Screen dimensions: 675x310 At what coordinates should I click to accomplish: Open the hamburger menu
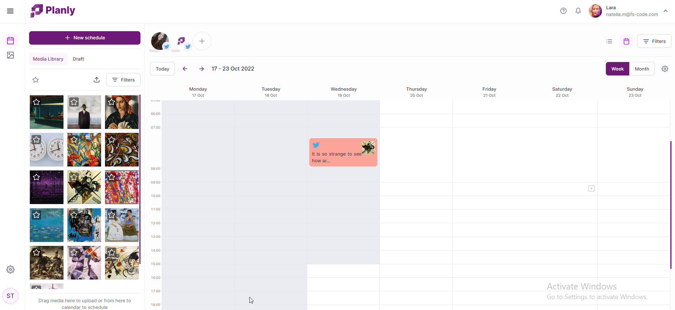[x=10, y=11]
